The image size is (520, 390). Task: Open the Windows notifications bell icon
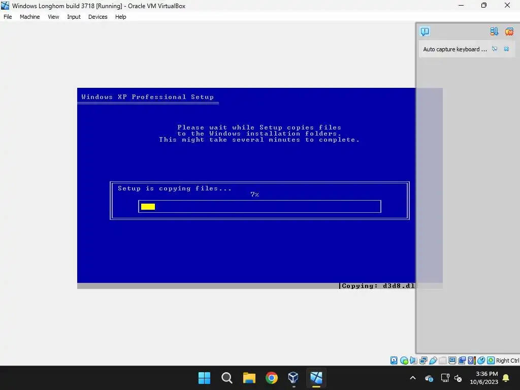pyautogui.click(x=506, y=378)
